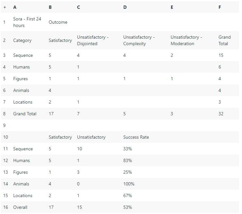
Task: Click the Overall 53% success rate cell
Action: (127, 207)
